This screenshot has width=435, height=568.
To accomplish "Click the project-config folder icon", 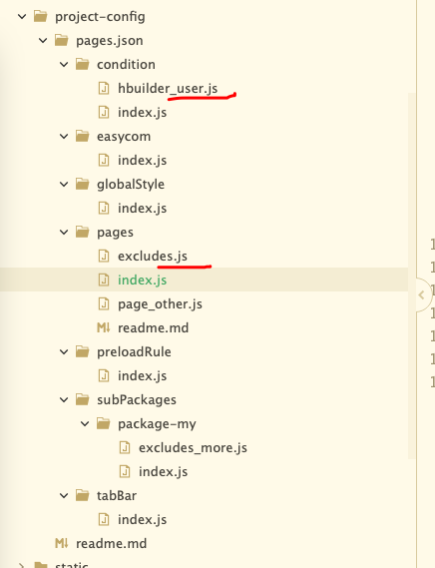I will point(40,16).
